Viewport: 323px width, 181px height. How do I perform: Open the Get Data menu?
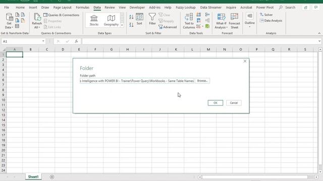click(9, 21)
